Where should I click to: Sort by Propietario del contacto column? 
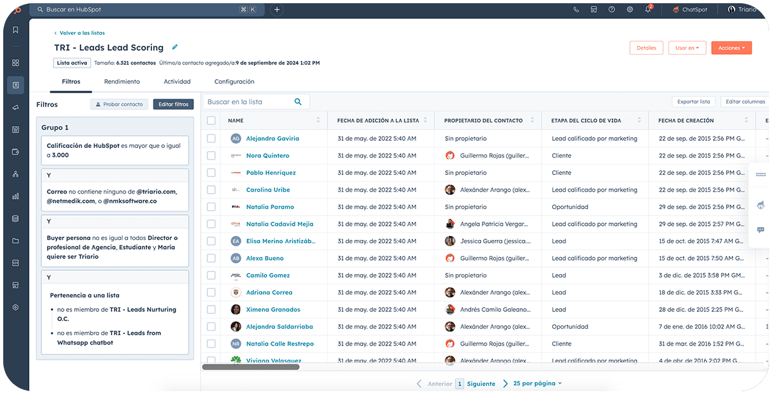[533, 120]
